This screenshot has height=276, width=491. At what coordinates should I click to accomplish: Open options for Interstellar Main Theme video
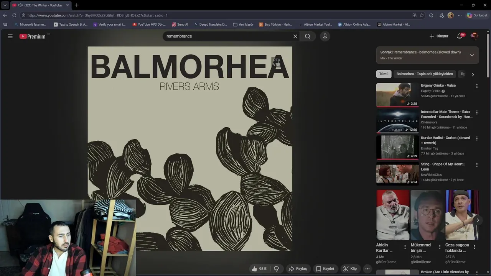pos(477,113)
